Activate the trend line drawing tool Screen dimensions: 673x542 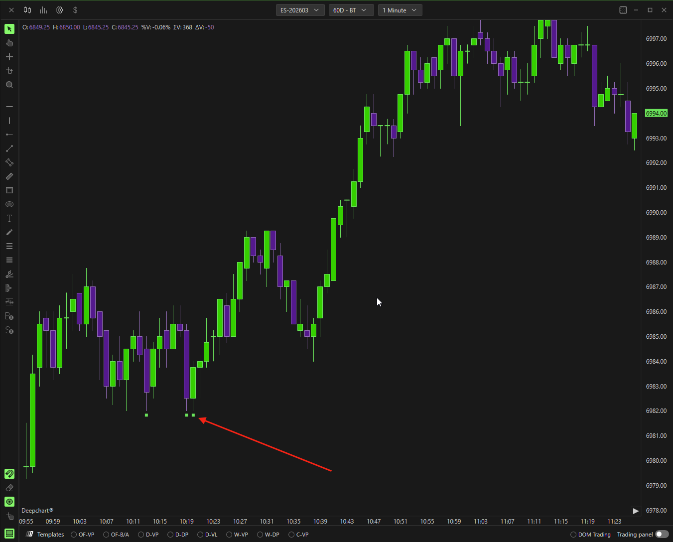point(9,148)
